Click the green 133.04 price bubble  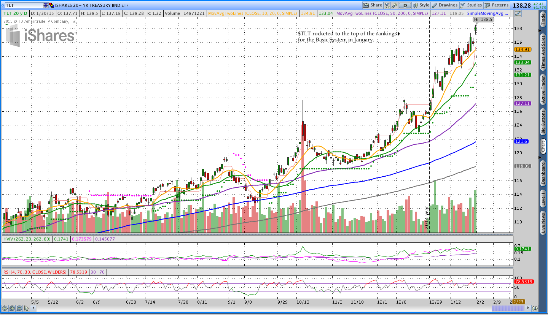(523, 62)
